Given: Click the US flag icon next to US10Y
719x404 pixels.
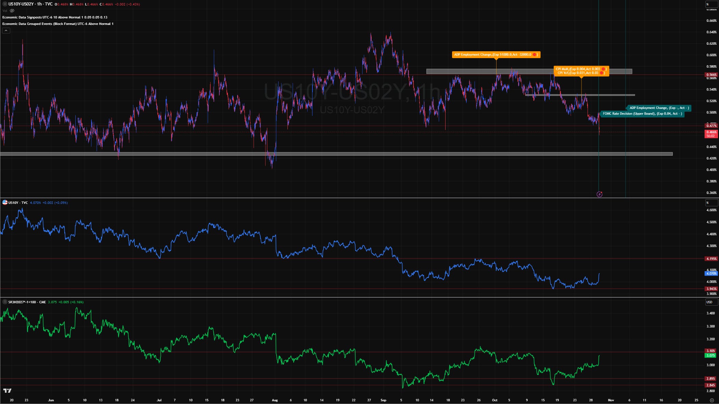Looking at the screenshot, I should [x=5, y=203].
